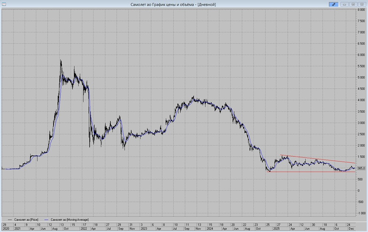Select the descending red trendline on chart
The height and width of the screenshot is (232, 368).
coord(318,159)
